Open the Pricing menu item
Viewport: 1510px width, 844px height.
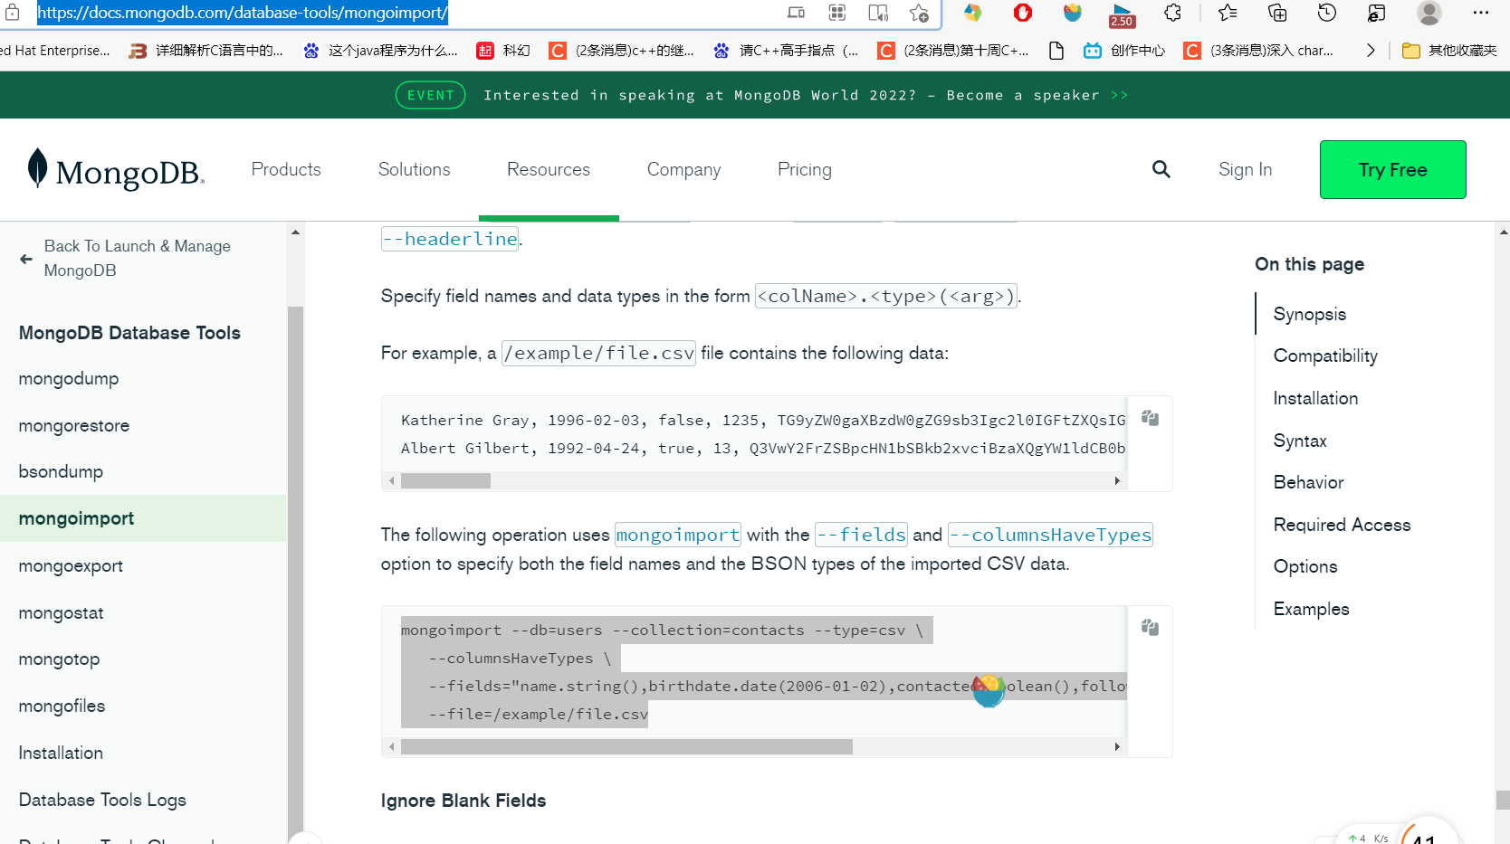click(804, 169)
